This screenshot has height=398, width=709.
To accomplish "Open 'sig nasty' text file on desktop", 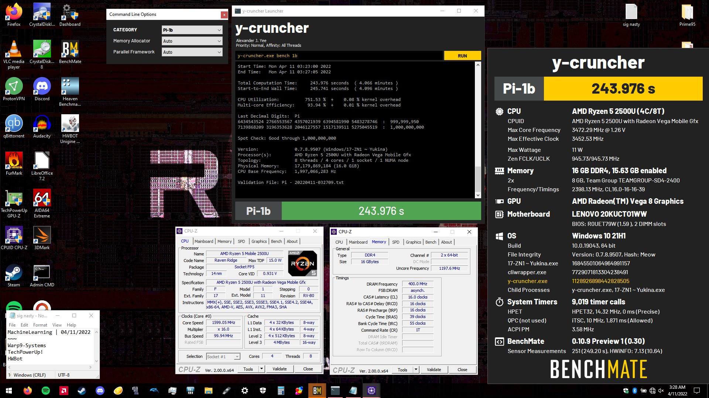I will (x=631, y=15).
